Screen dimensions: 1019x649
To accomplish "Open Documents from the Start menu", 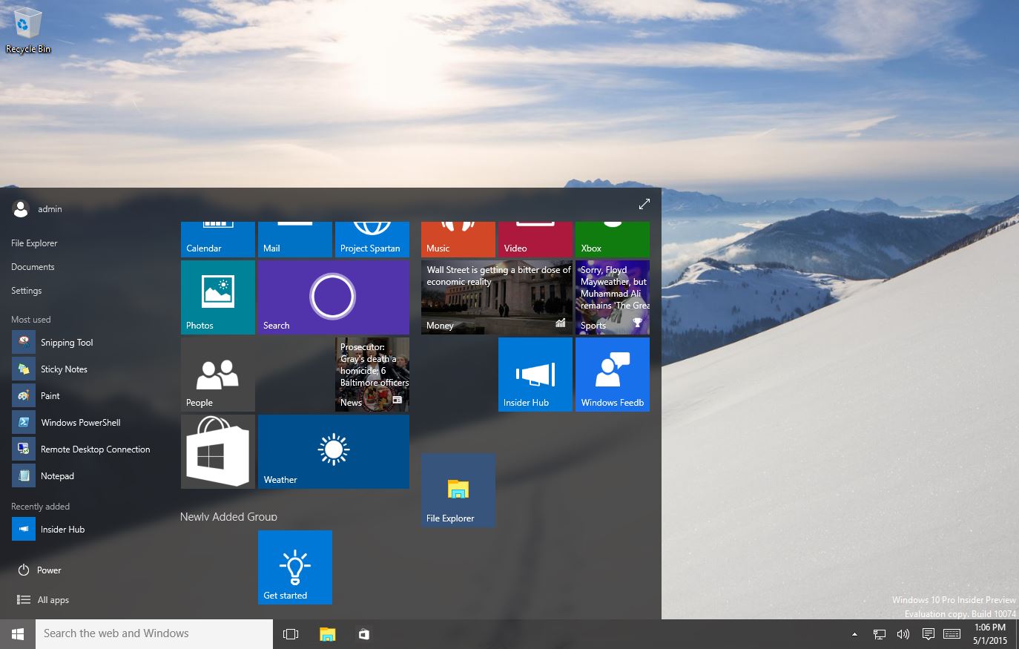I will [33, 267].
